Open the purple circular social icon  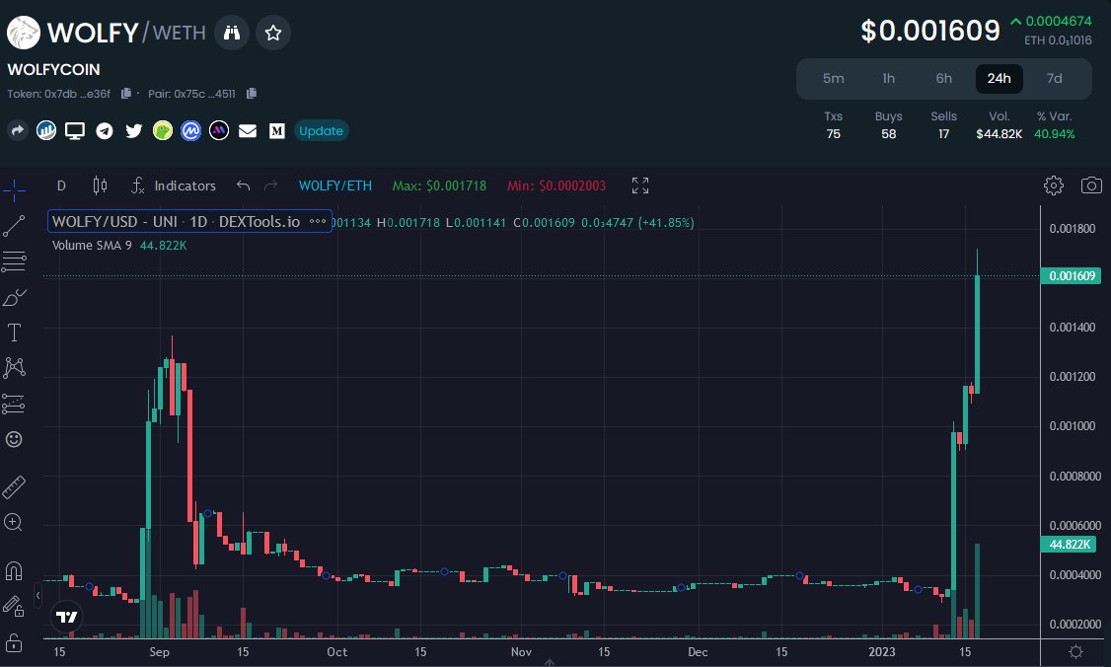coord(219,130)
